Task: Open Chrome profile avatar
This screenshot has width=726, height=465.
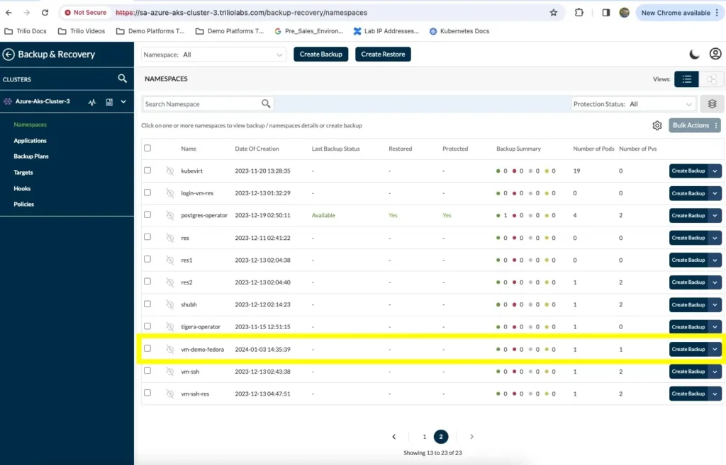Action: point(624,13)
